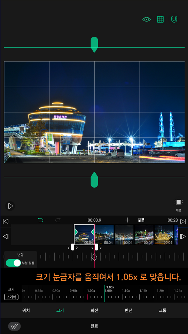The image size is (188, 334).
Task: Click the 1.15x mark on size ruler
Action: point(143,291)
